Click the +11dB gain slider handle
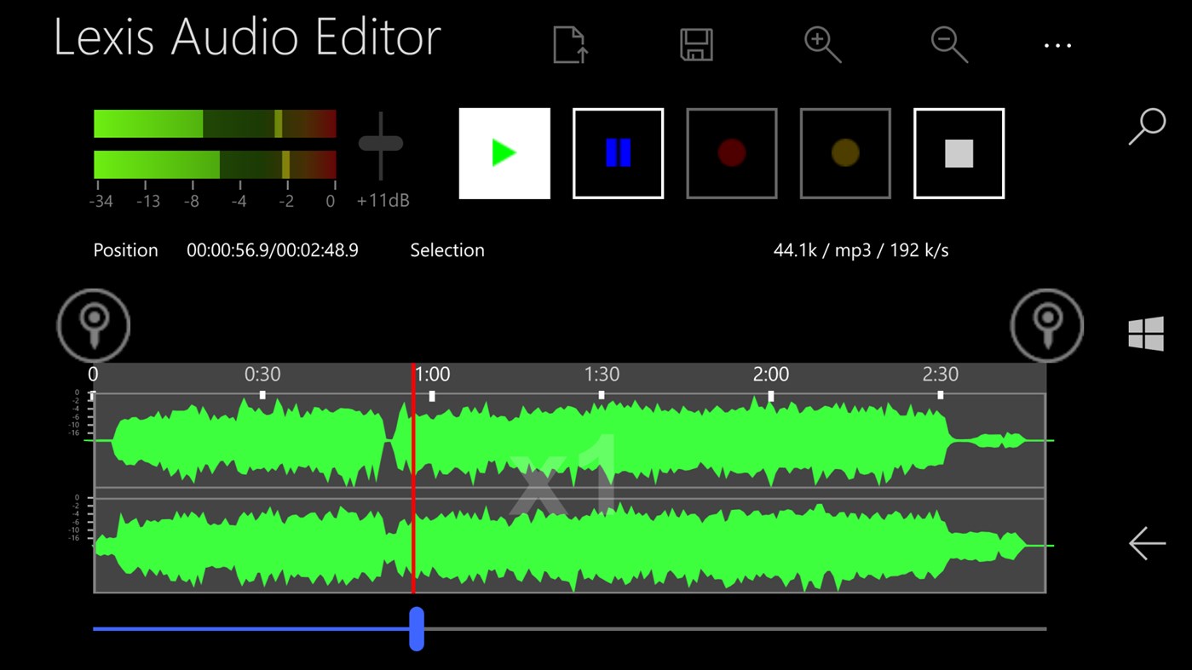 click(381, 144)
